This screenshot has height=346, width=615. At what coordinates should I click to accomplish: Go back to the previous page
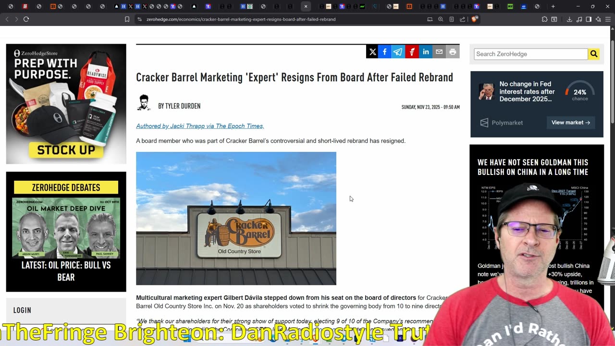pos(7,19)
